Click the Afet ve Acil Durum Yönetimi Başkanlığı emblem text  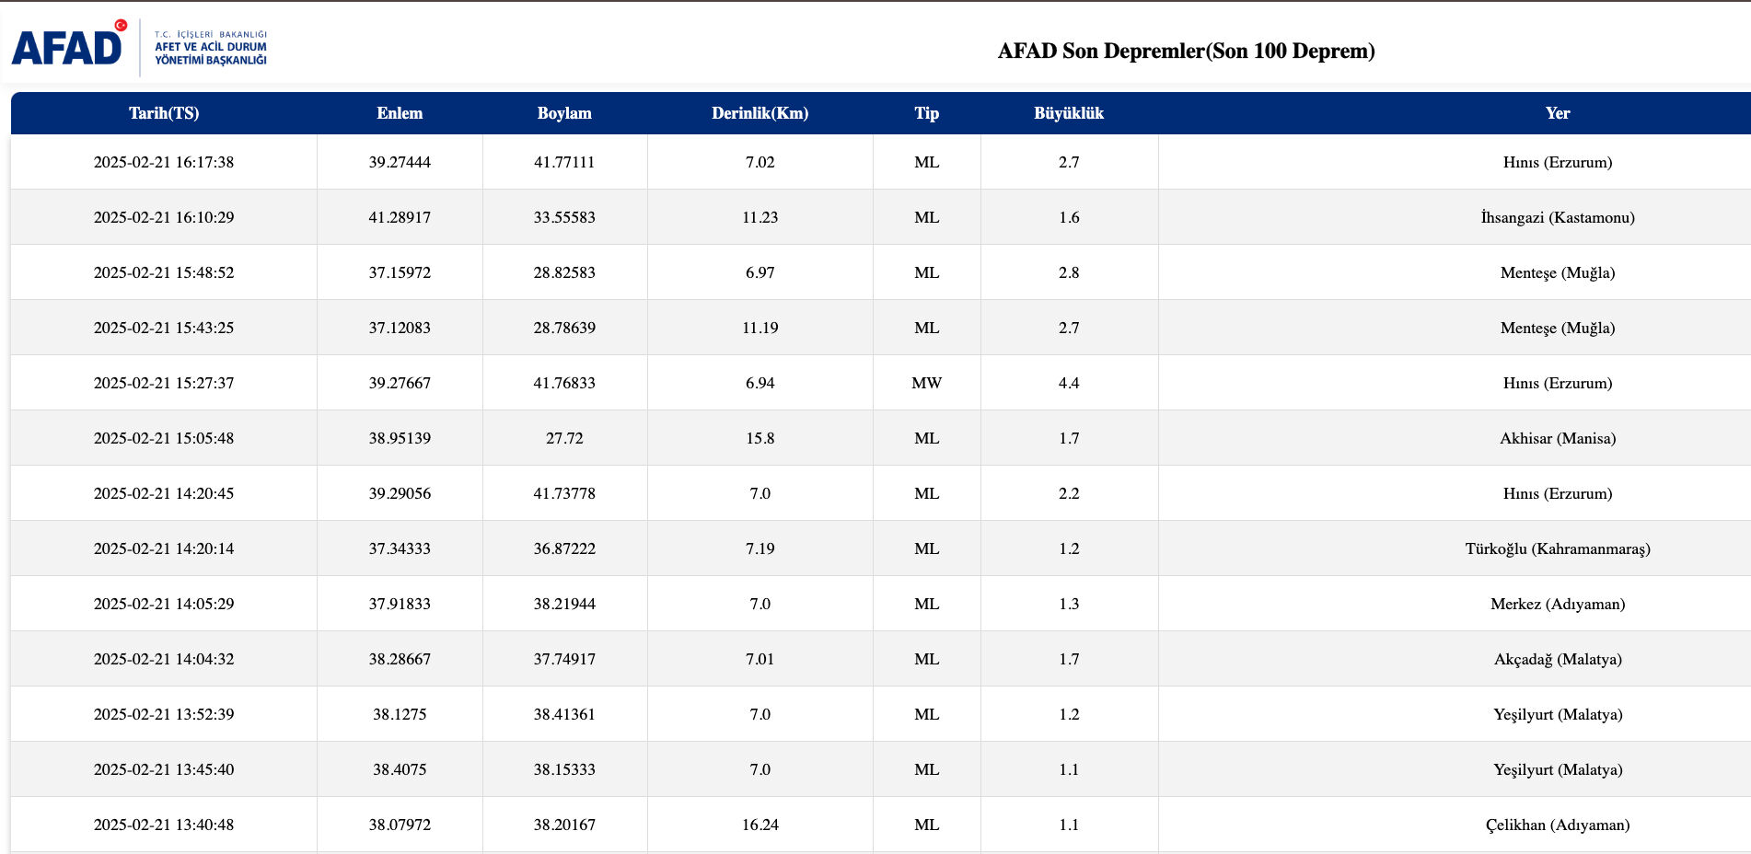[x=210, y=48]
